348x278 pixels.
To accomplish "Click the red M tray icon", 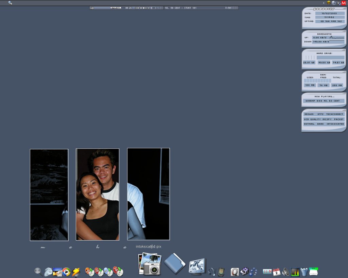I will pyautogui.click(x=344, y=3).
